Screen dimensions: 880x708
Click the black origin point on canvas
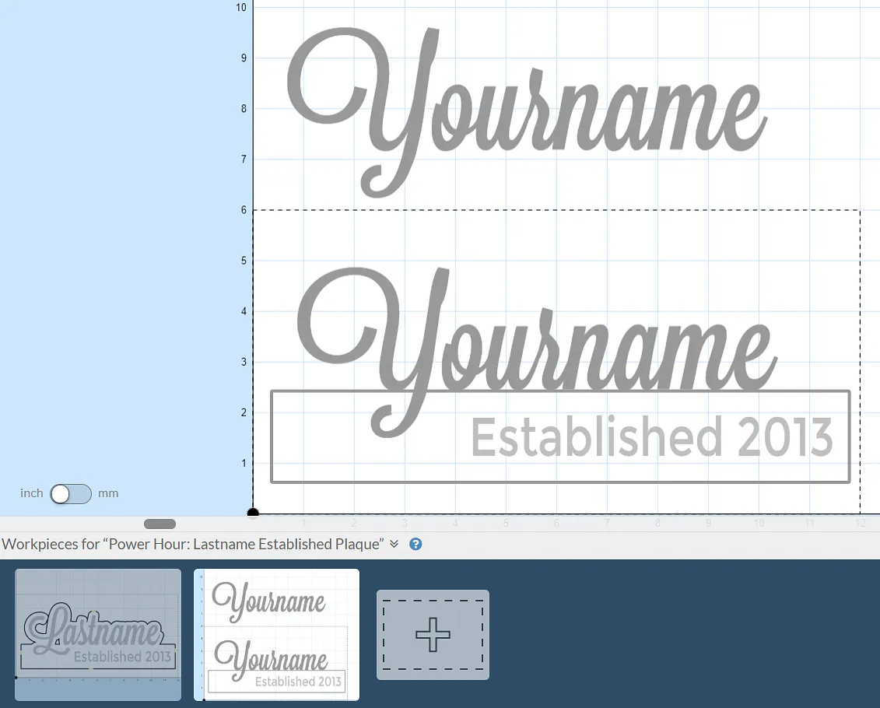(253, 513)
